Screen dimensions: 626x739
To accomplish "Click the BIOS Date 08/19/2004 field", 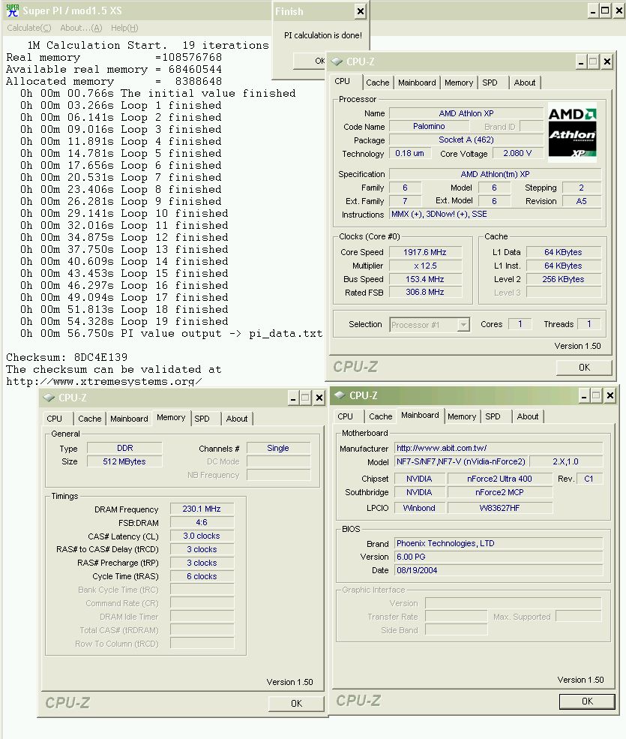I will [499, 570].
